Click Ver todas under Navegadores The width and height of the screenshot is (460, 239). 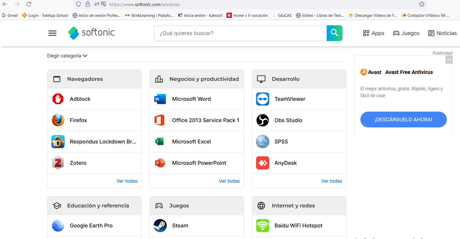127,181
